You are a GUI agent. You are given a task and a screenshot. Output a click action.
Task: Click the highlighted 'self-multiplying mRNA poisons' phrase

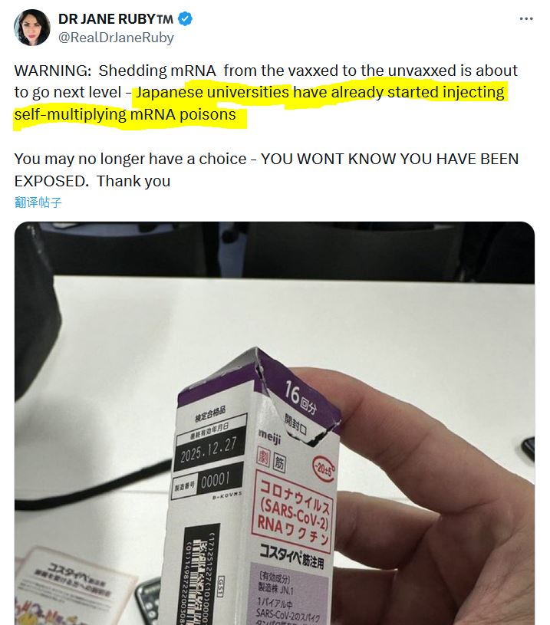click(x=125, y=115)
